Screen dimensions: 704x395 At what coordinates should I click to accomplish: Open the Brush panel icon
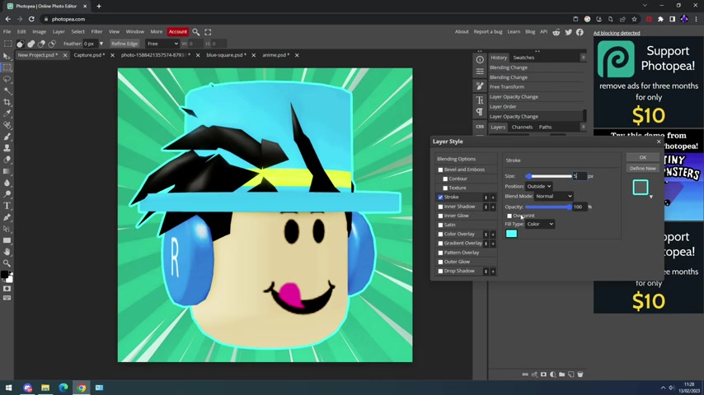pyautogui.click(x=480, y=86)
